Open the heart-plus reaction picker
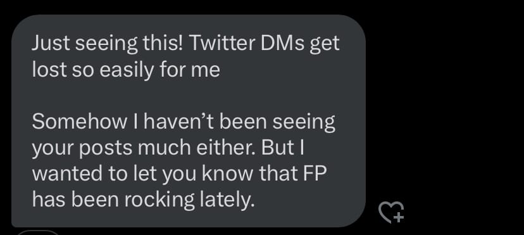This screenshot has width=524, height=235. pos(391,212)
